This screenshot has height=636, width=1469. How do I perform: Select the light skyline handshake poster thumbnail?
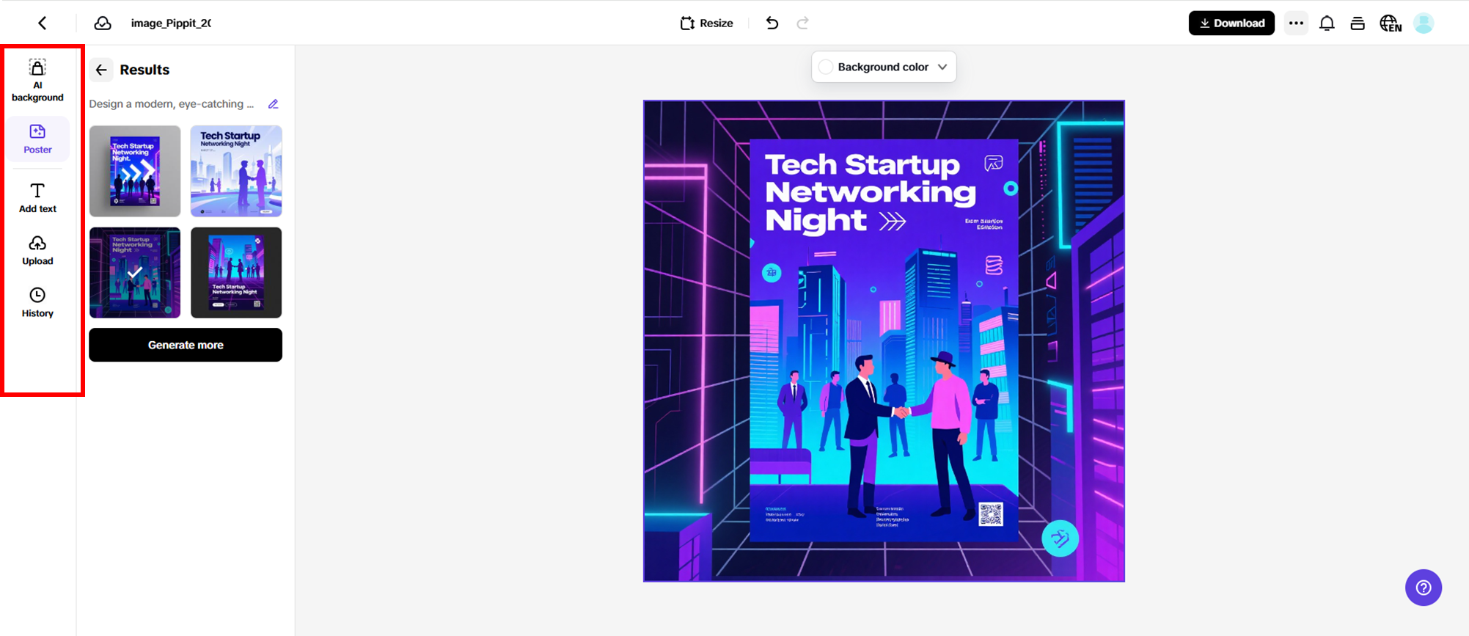pyautogui.click(x=236, y=171)
